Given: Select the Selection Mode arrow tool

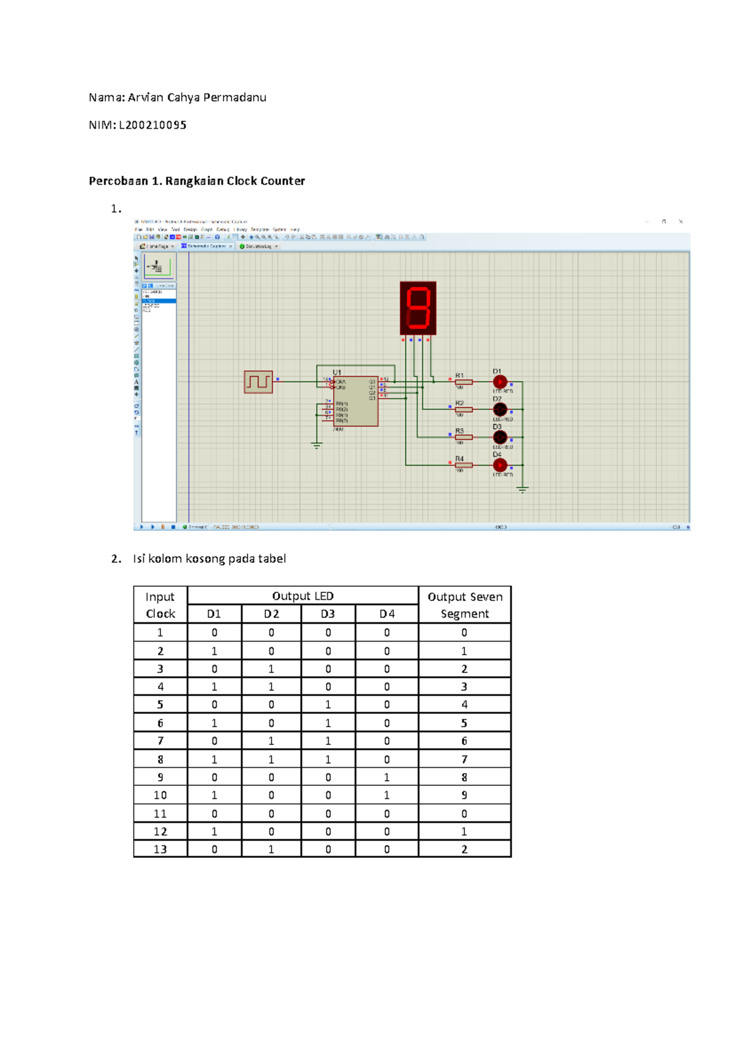Looking at the screenshot, I should (137, 259).
